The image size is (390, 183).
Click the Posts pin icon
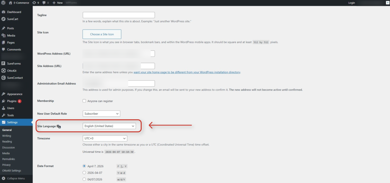click(x=3, y=28)
